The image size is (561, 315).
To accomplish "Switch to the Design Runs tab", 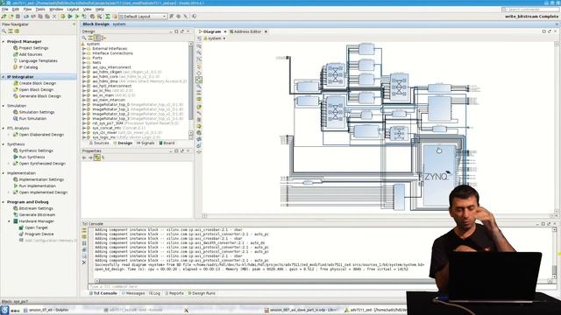I will (202, 293).
